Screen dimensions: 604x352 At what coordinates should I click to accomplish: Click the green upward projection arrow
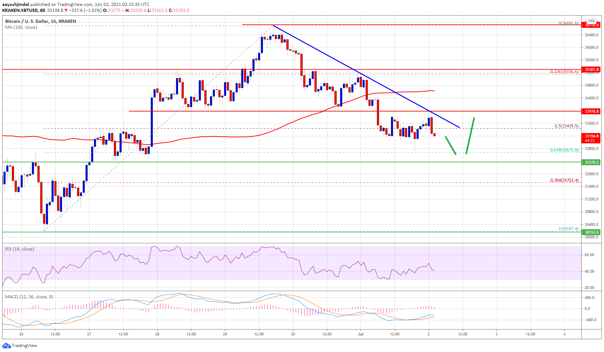(470, 136)
